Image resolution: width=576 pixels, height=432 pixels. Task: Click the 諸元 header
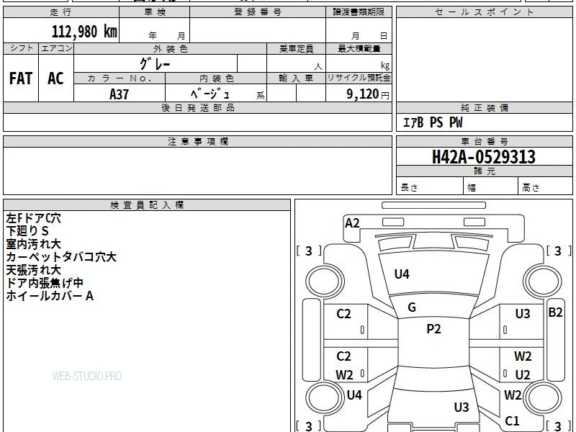(x=484, y=171)
